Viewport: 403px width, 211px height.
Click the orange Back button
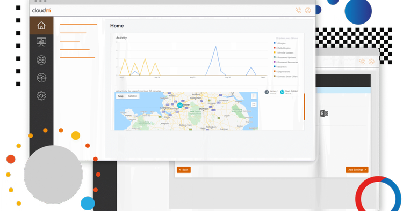click(184, 170)
